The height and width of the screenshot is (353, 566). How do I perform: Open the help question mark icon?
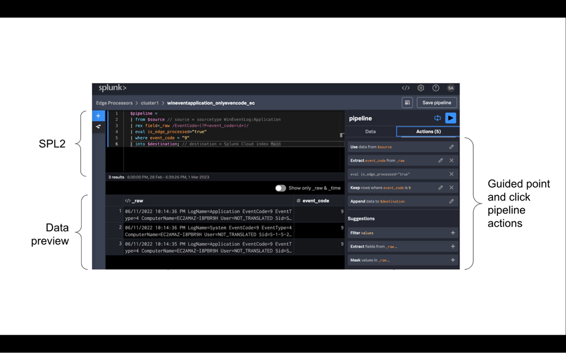[436, 88]
